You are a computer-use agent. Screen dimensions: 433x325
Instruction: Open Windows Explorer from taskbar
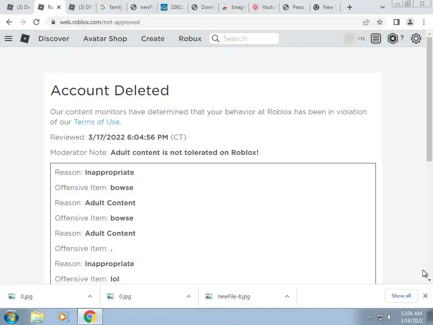click(x=38, y=317)
